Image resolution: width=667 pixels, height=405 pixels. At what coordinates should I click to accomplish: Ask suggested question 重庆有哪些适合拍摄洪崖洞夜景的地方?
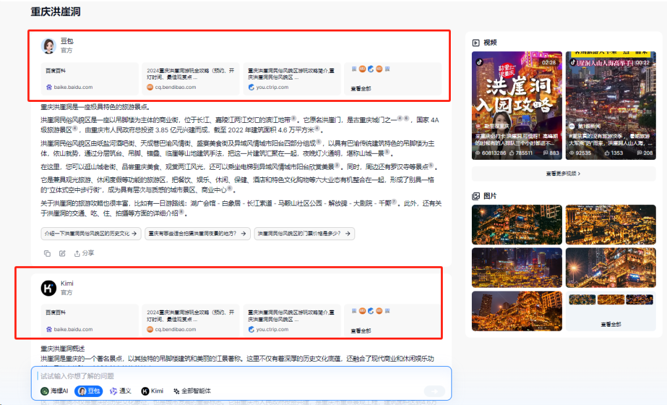[x=198, y=233]
